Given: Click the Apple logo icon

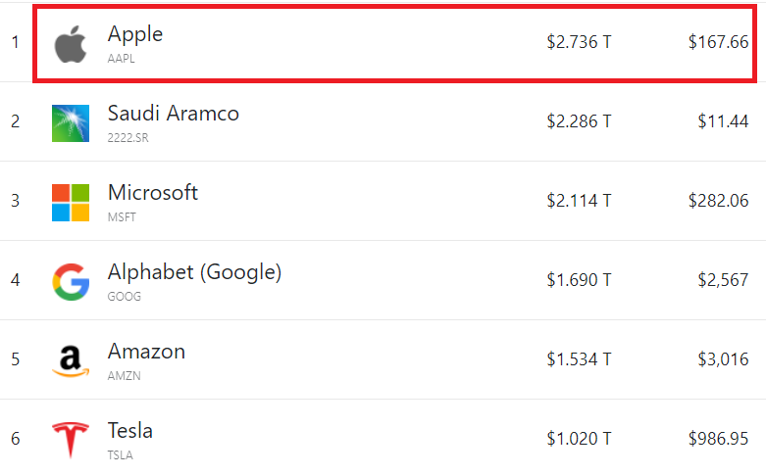Looking at the screenshot, I should pos(71,44).
